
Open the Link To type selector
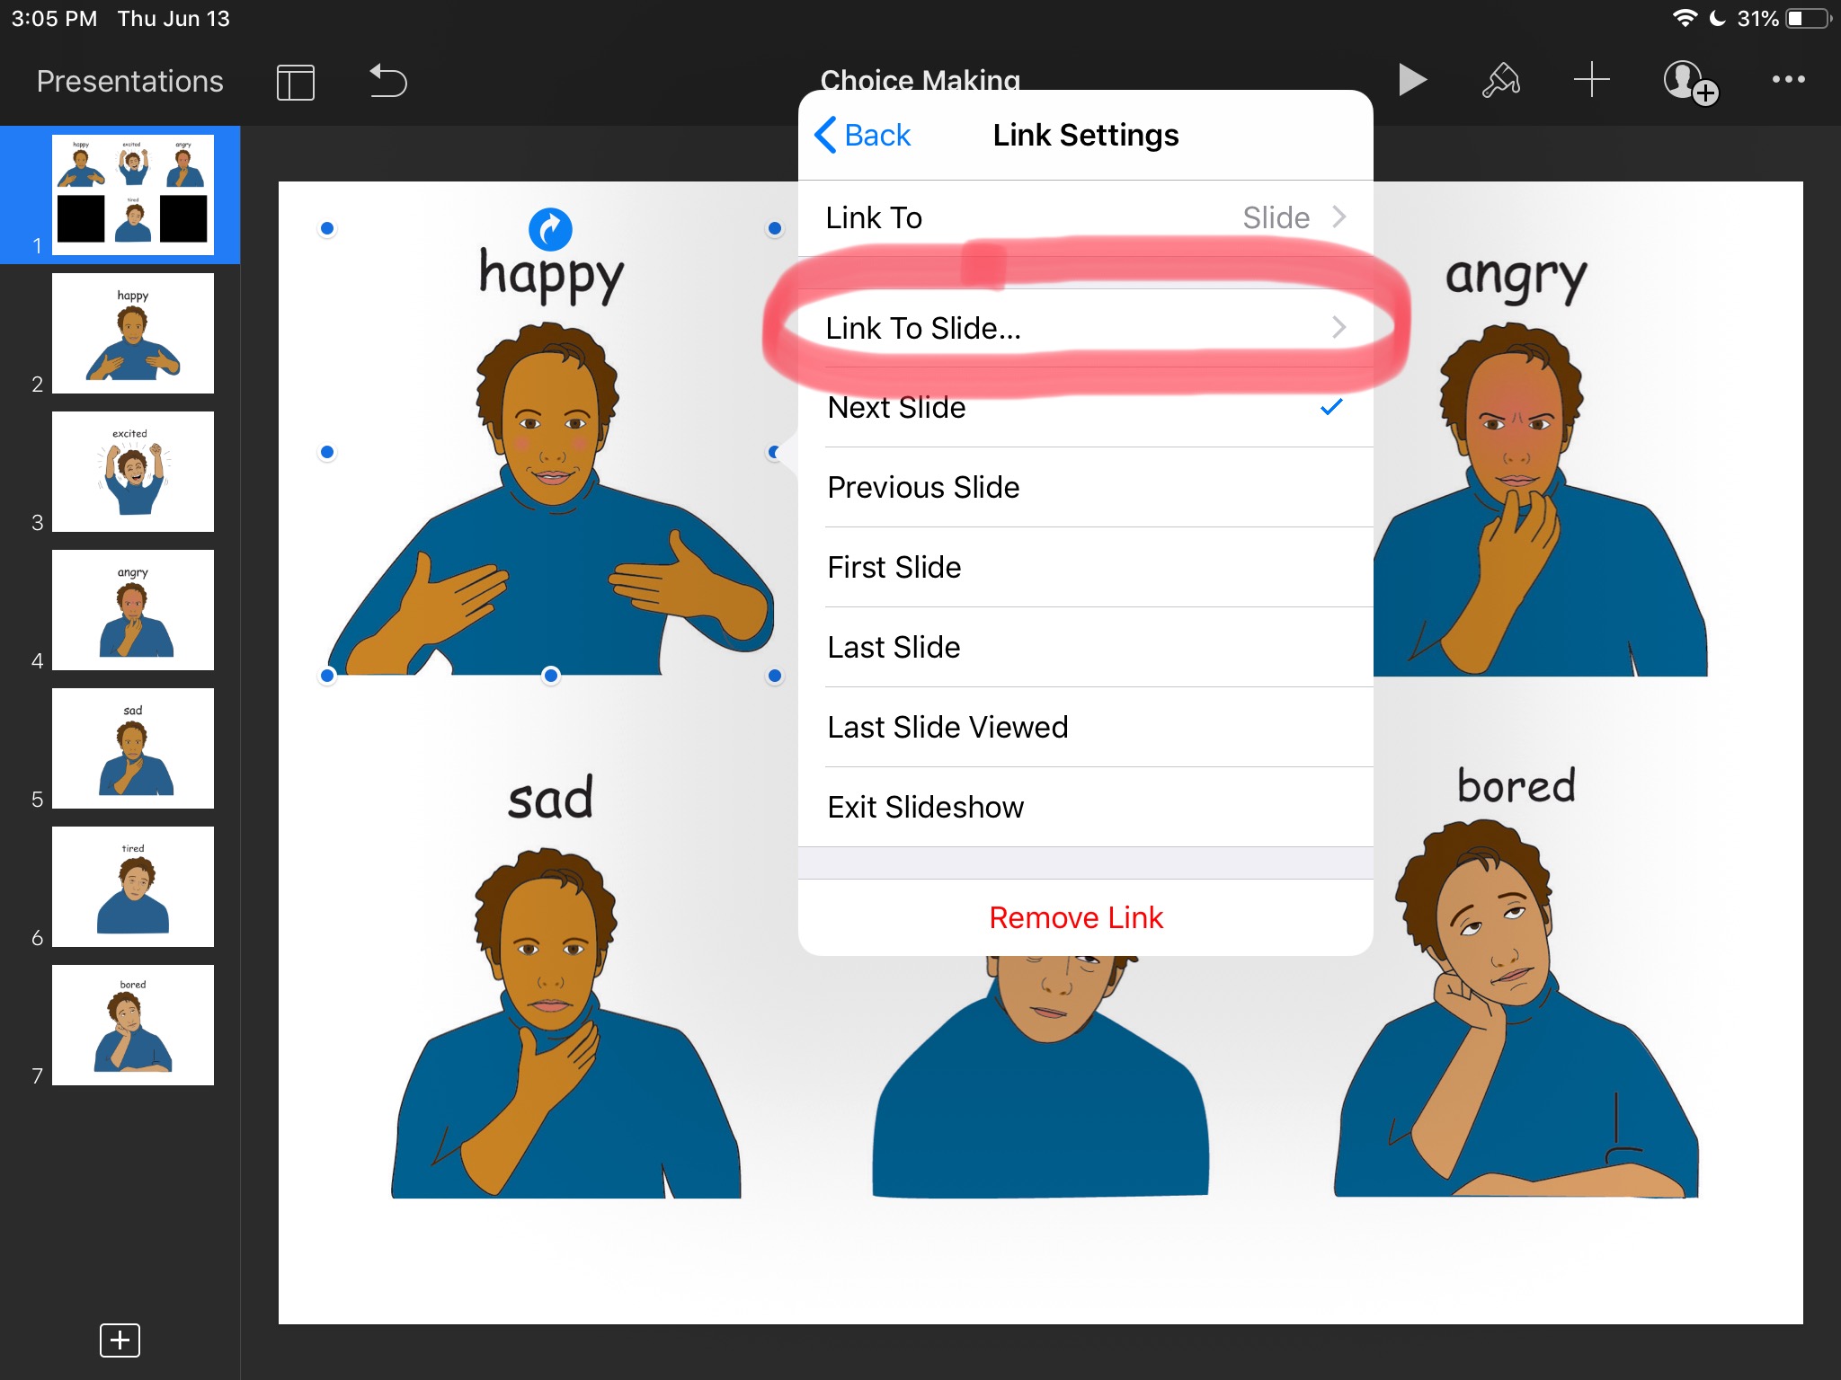click(x=1084, y=218)
